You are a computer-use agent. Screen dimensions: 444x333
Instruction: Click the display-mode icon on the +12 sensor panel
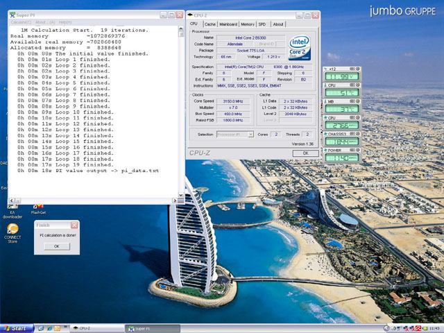(352, 69)
